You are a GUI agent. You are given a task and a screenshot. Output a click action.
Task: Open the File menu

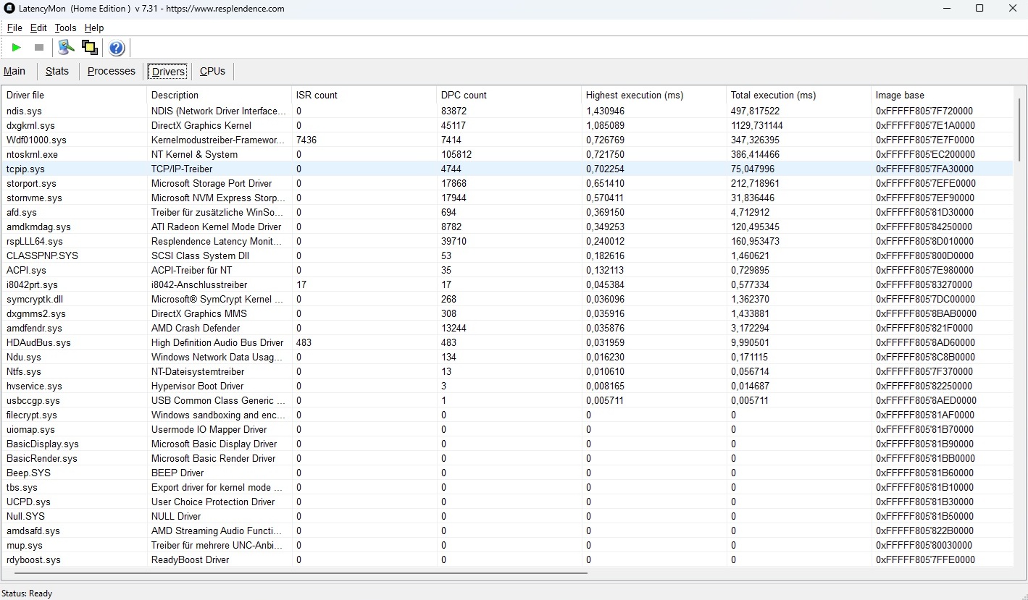point(14,28)
